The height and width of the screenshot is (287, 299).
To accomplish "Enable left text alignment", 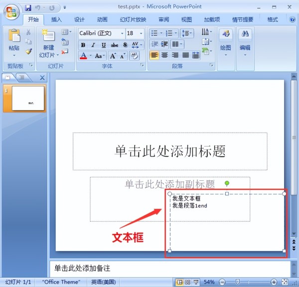I will point(154,55).
